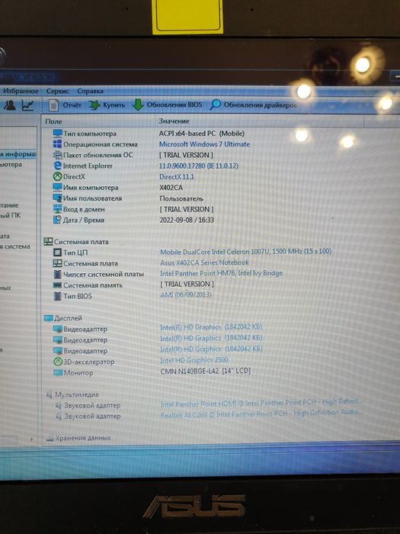
Task: Select the 3D-акселератор field label
Action: tap(89, 362)
